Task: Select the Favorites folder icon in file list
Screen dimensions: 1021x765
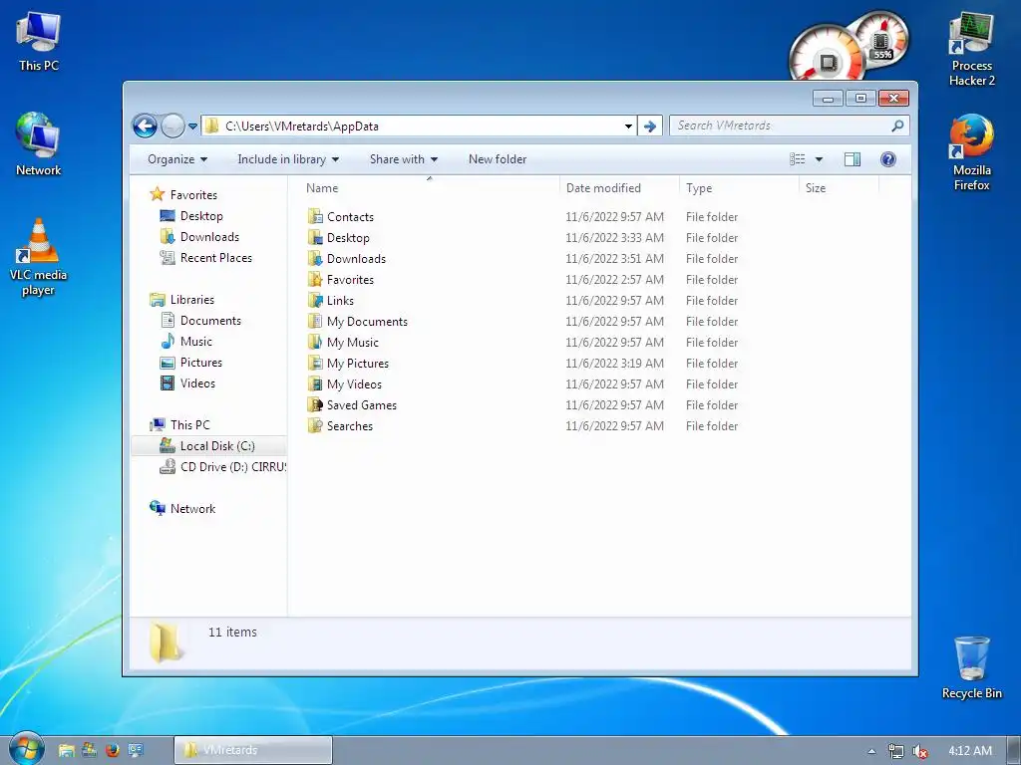Action: pos(315,279)
